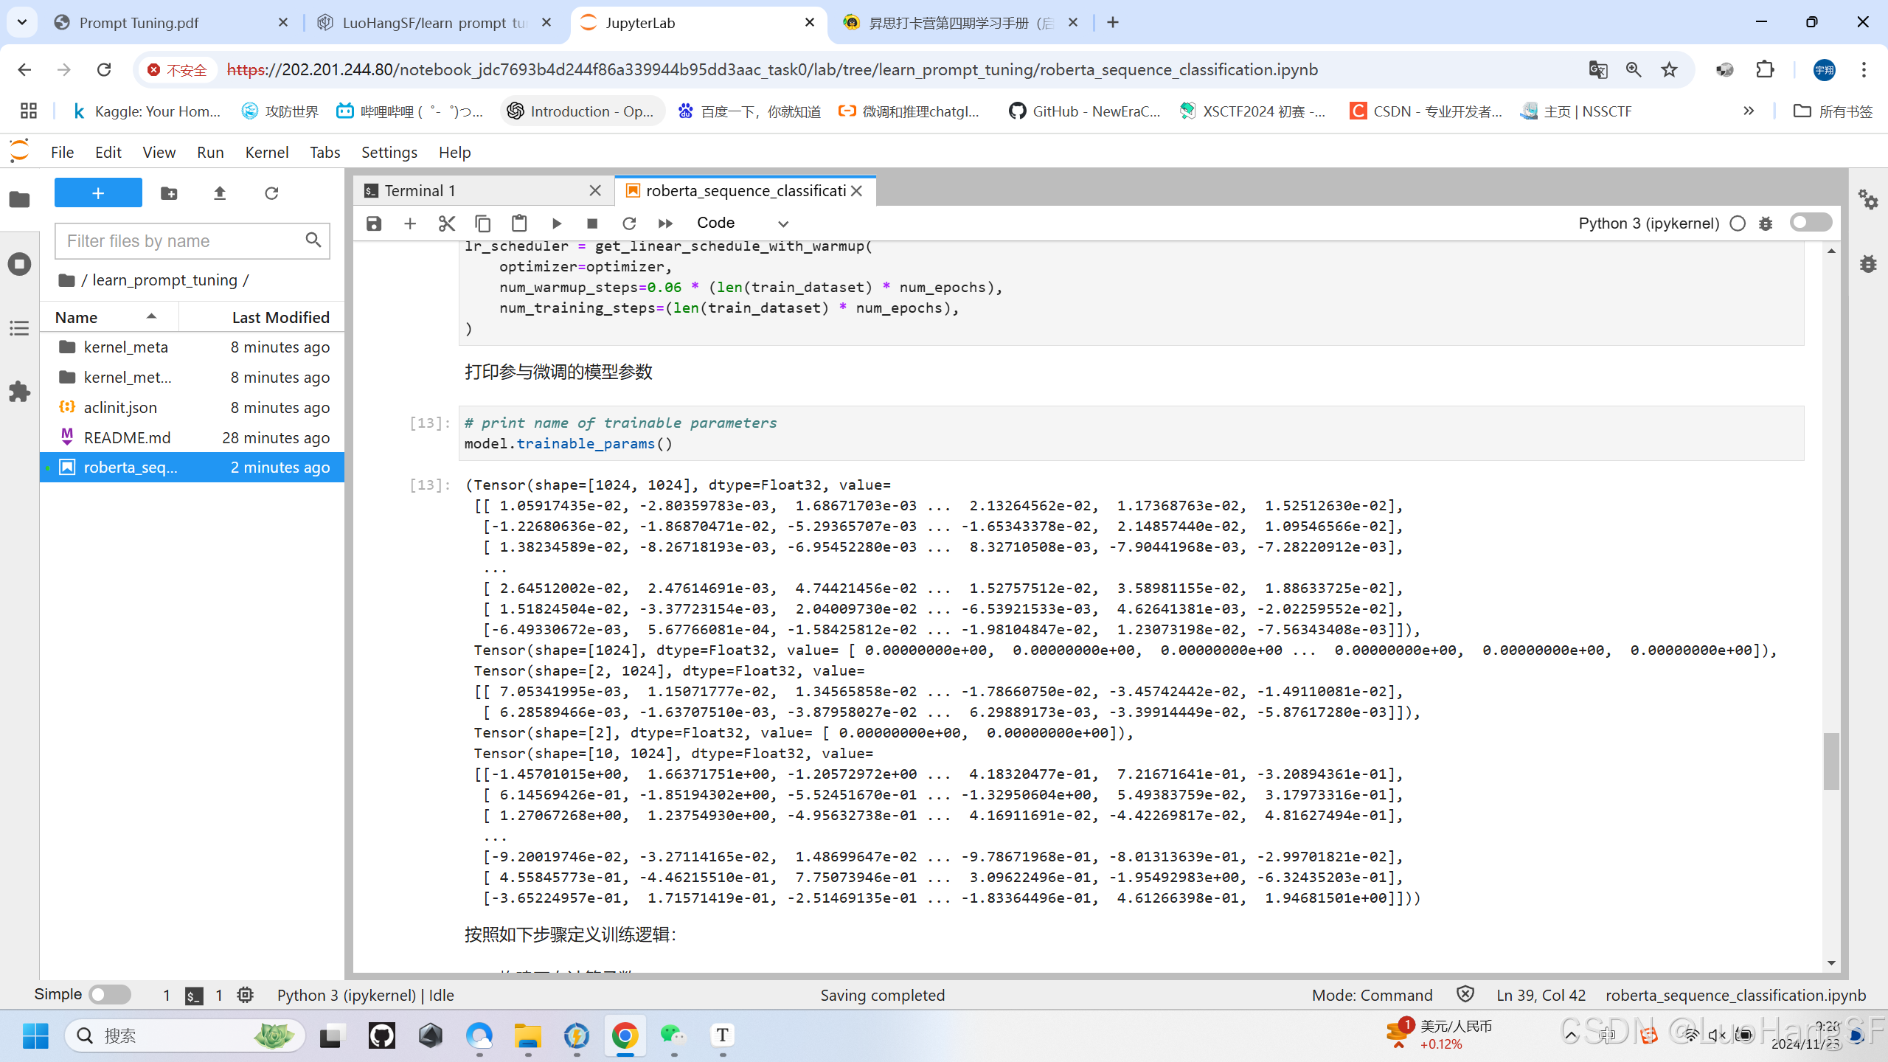
Task: Run the selected cell
Action: 556,223
